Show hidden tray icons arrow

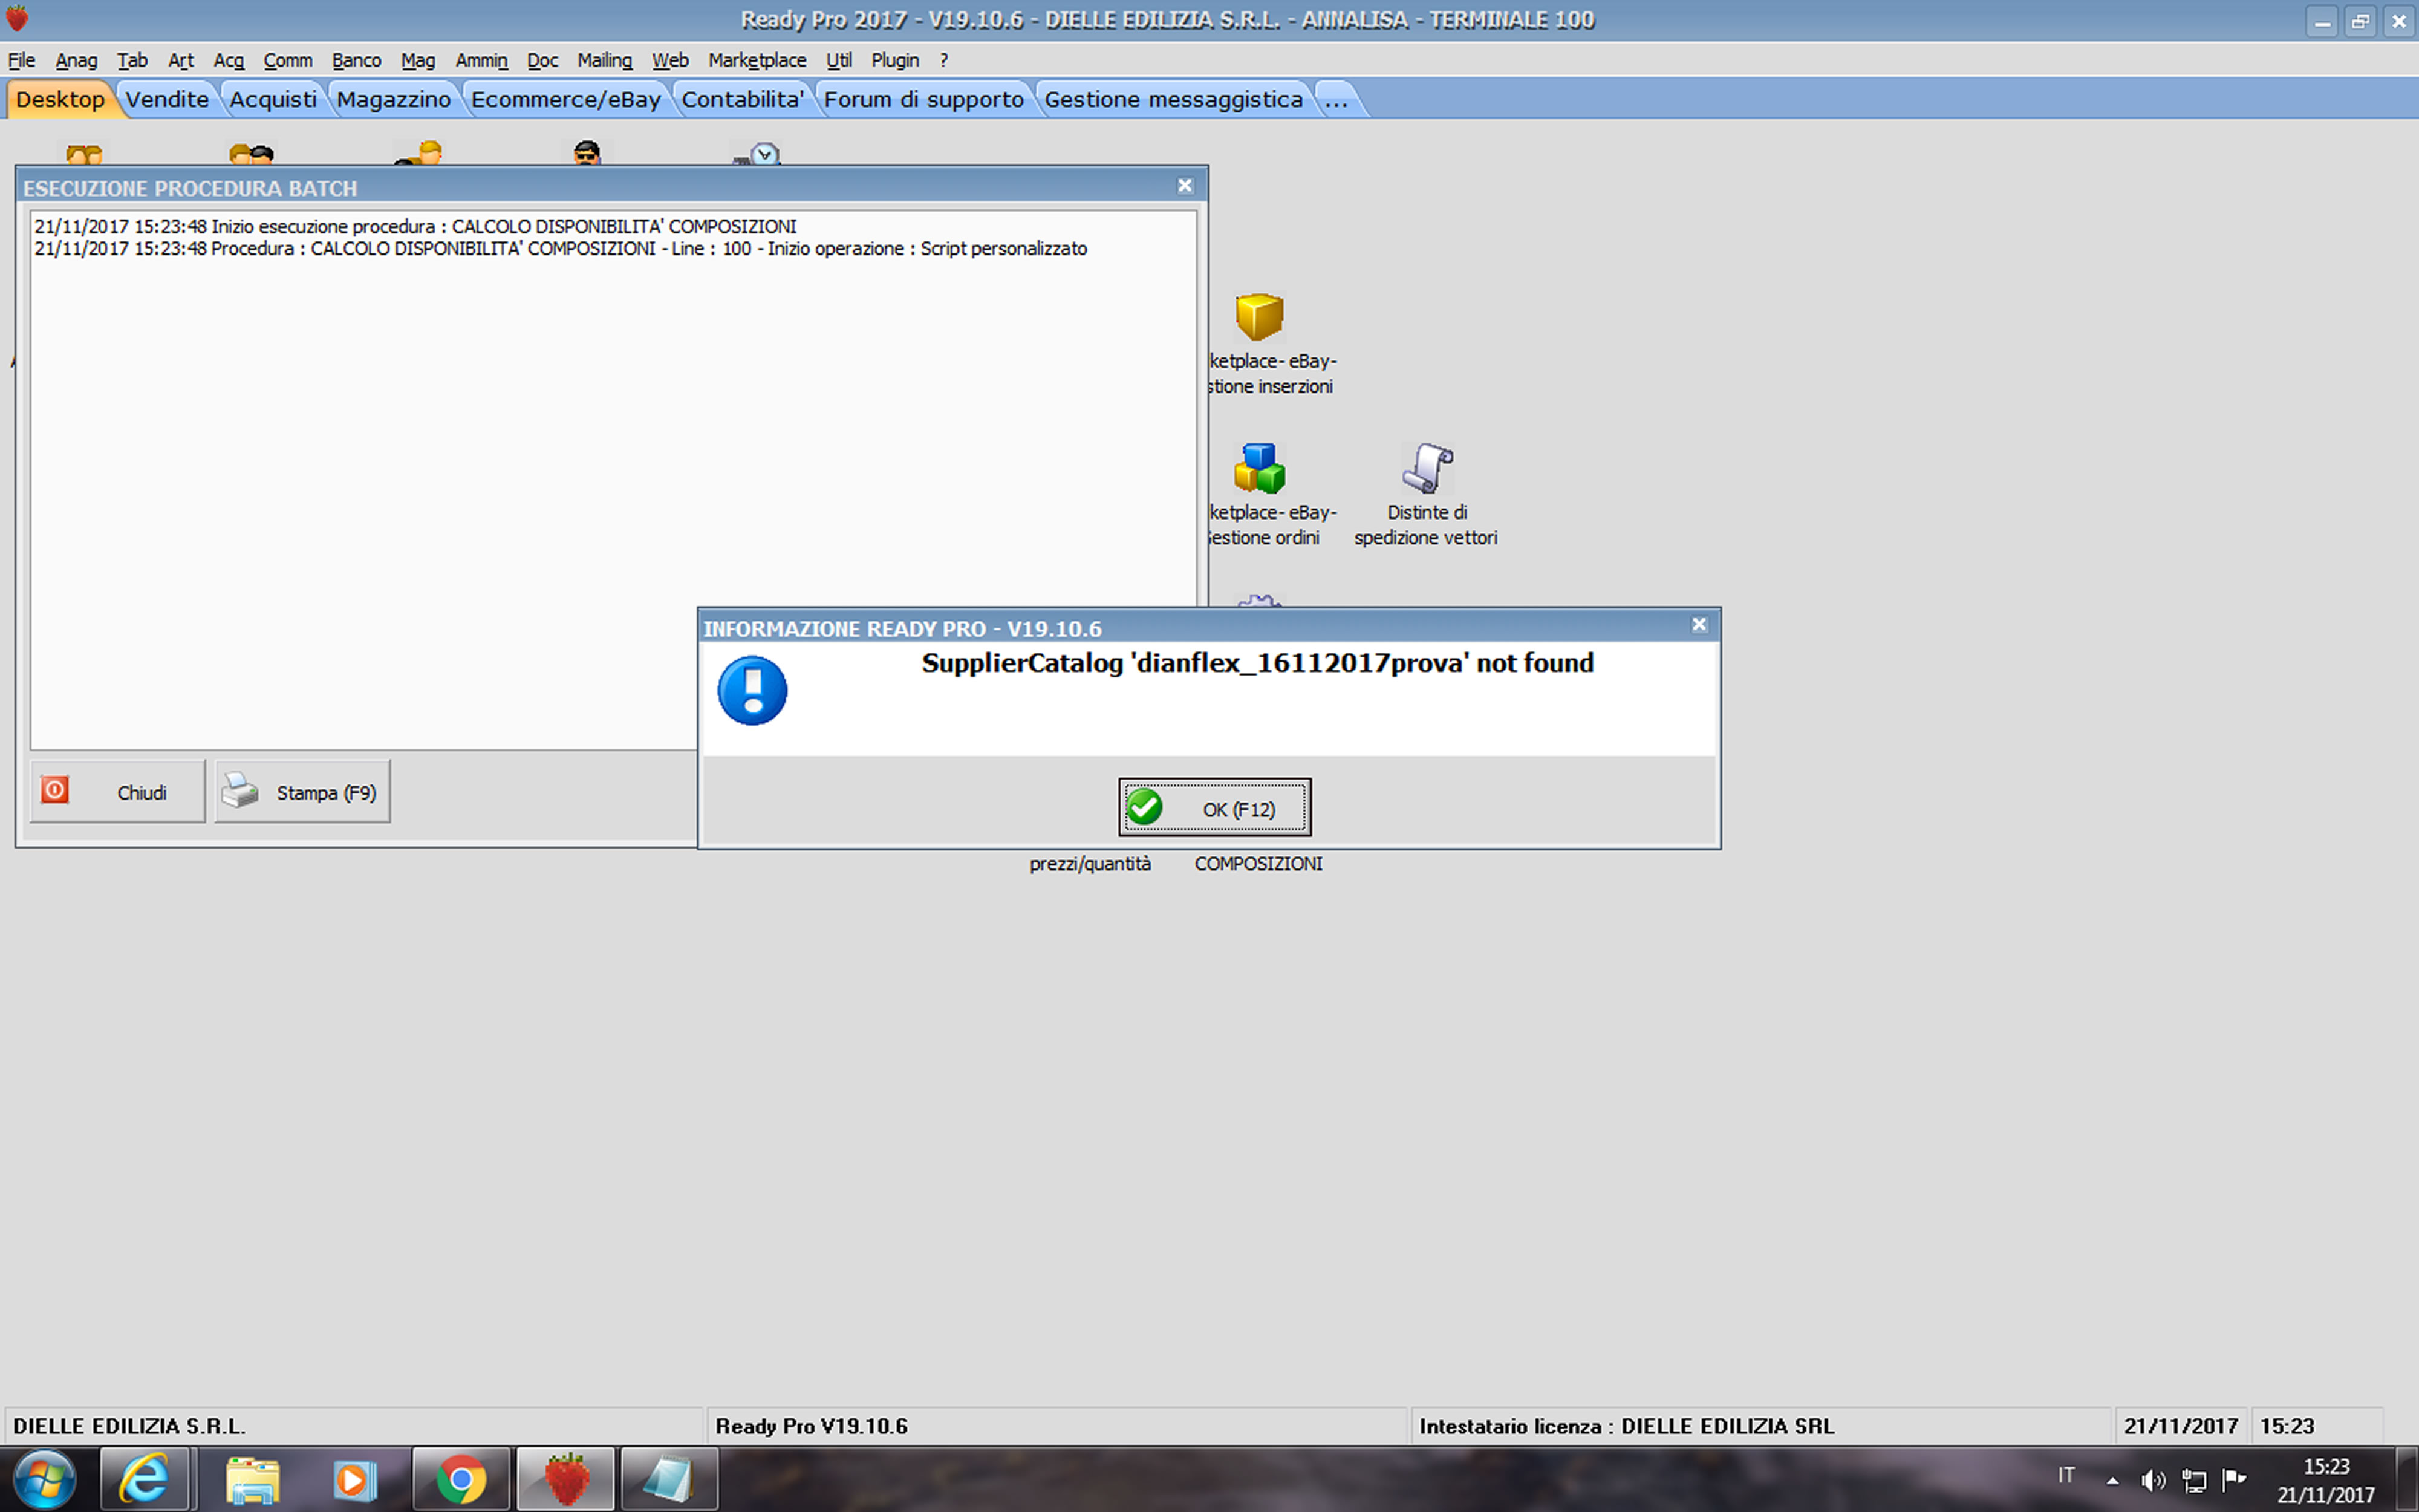click(x=2112, y=1480)
